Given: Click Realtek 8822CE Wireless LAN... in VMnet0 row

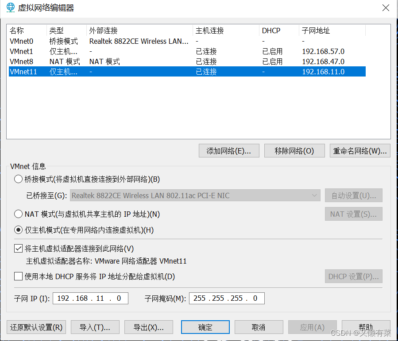Looking at the screenshot, I should 139,41.
